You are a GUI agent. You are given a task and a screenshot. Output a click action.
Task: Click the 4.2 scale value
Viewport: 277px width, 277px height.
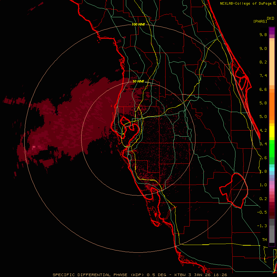(263, 130)
